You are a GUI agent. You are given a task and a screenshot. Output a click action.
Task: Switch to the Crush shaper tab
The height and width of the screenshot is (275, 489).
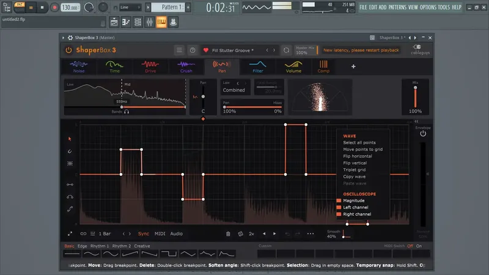[186, 67]
